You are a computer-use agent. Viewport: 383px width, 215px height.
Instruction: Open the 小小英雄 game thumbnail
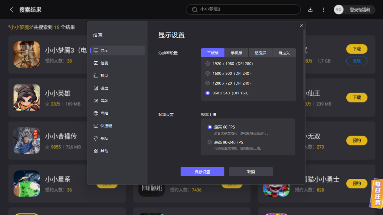coord(27,98)
